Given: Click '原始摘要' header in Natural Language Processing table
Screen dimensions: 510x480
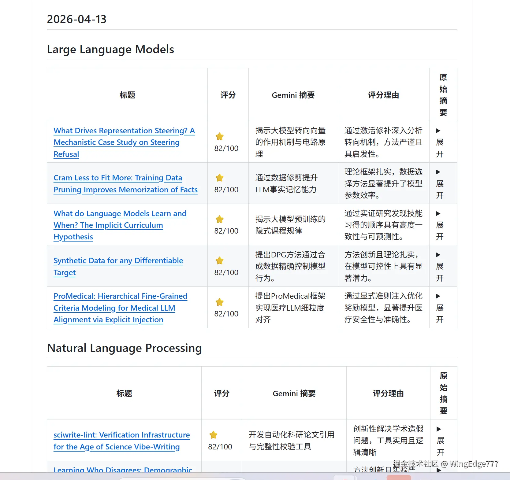Looking at the screenshot, I should [x=444, y=393].
